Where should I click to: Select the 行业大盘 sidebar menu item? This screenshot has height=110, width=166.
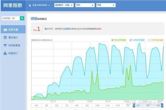13,30
